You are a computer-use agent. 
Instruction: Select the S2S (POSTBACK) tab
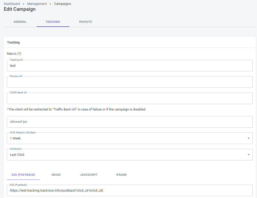click(x=23, y=175)
